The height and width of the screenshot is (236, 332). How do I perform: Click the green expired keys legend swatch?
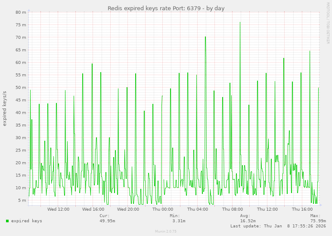click(7, 221)
